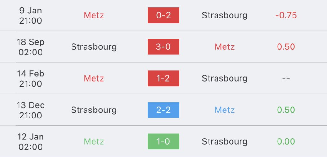Select the -0.75 handicap value

point(286,15)
